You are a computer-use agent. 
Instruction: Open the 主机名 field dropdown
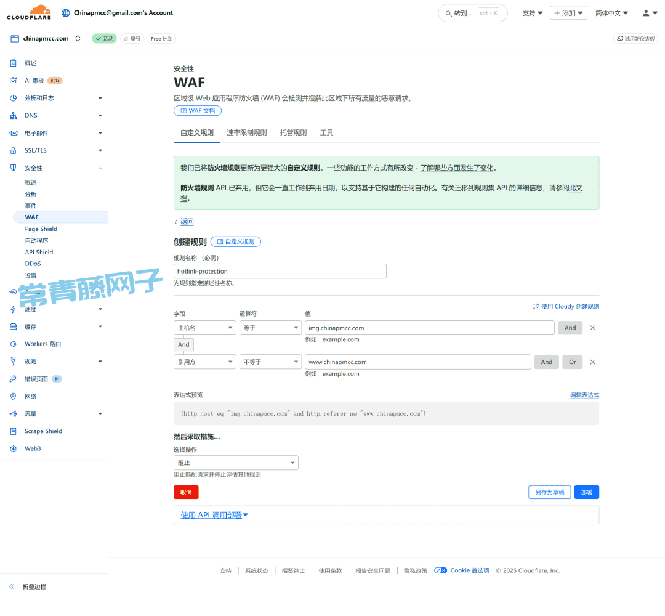pyautogui.click(x=205, y=328)
